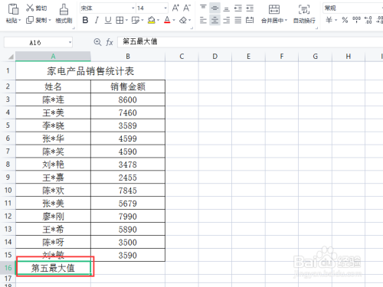Apply red font color
The width and height of the screenshot is (383, 287).
167,20
